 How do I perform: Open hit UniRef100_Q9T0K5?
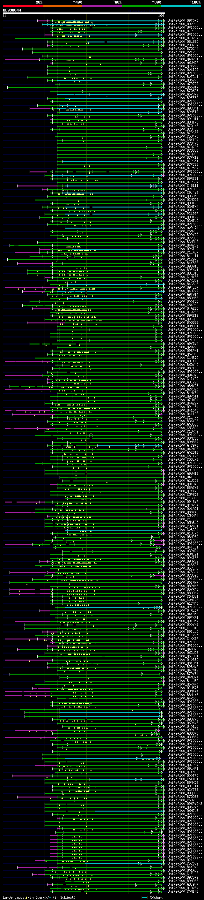click(x=183, y=21)
